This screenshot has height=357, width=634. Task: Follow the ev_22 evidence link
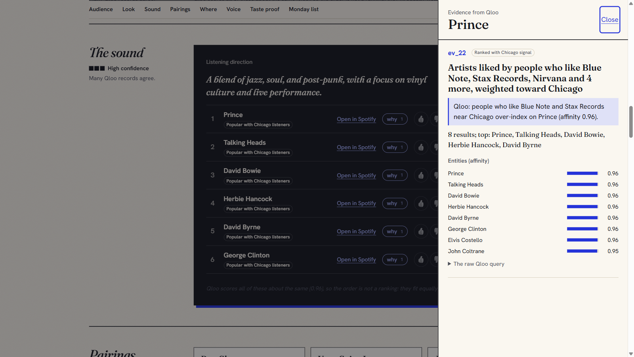(x=457, y=53)
